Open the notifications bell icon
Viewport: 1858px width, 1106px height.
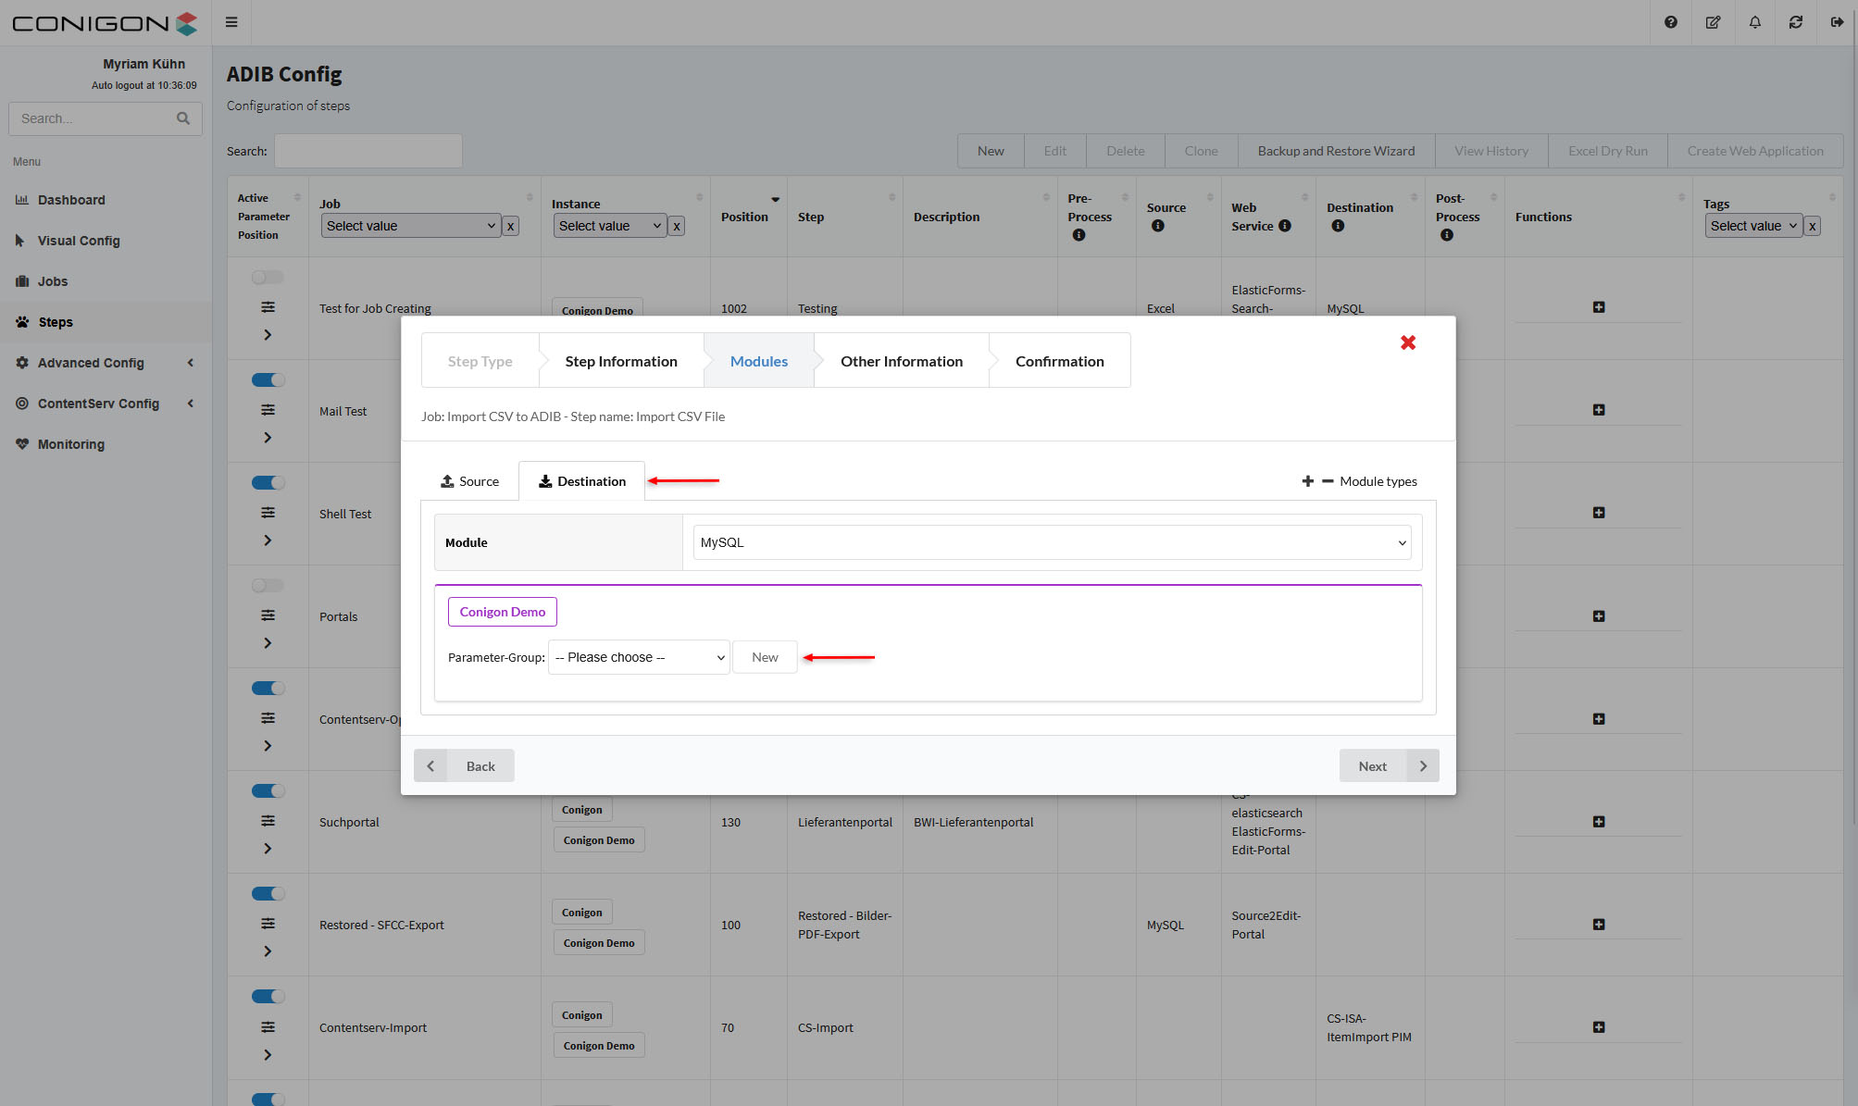[1754, 22]
